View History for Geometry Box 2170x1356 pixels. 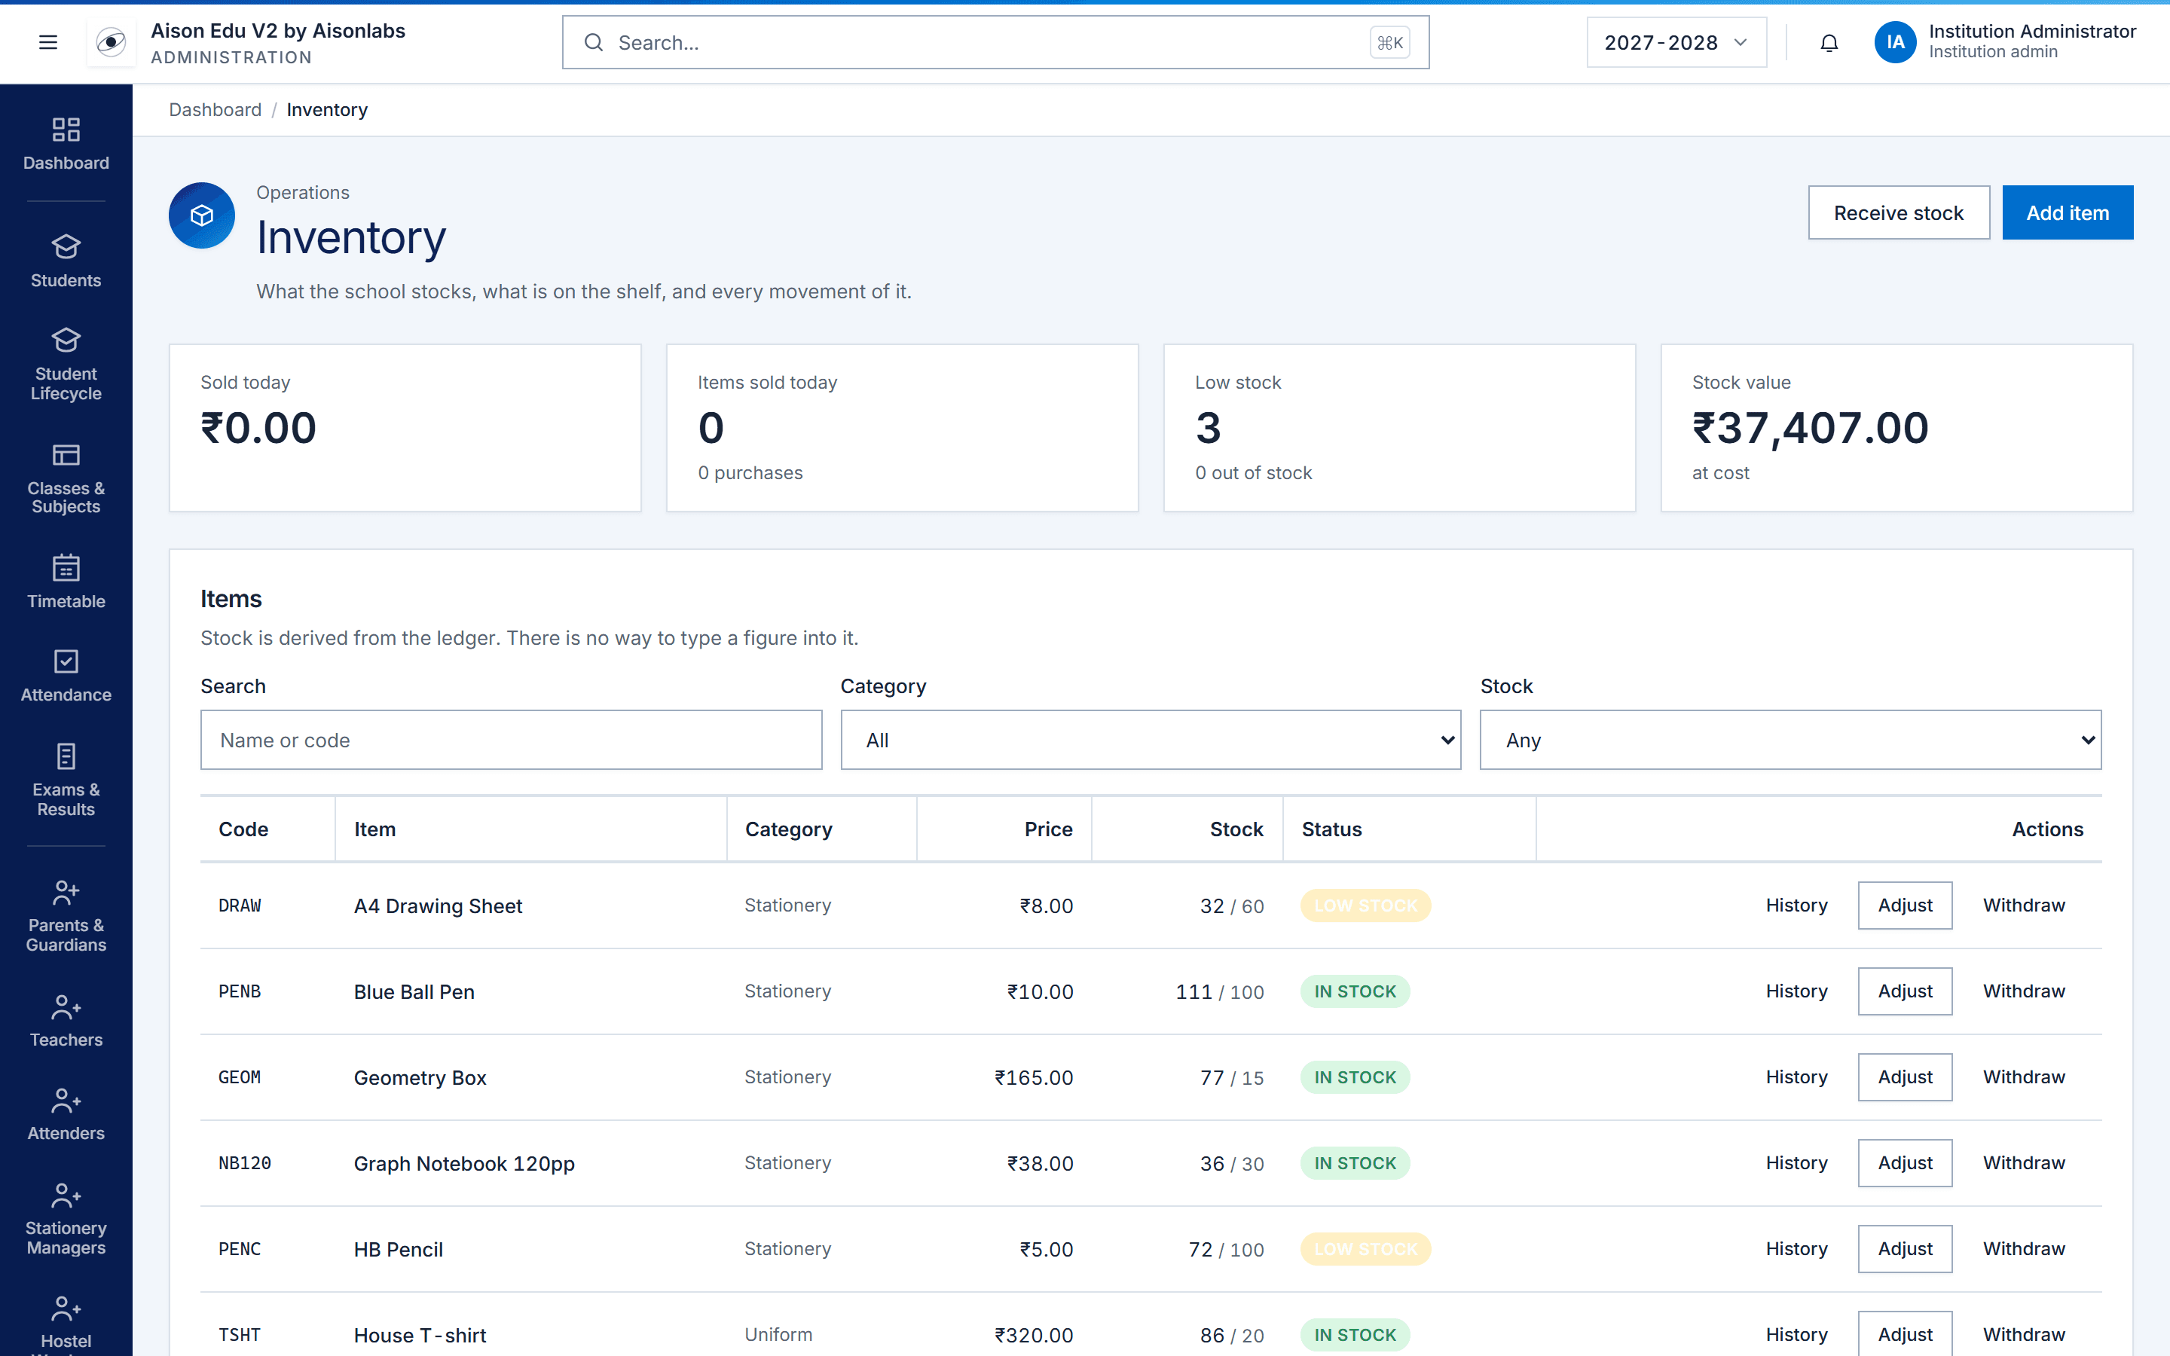click(x=1796, y=1077)
